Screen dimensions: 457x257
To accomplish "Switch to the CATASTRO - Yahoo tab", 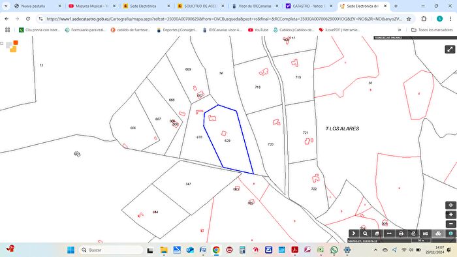I will 309,6.
